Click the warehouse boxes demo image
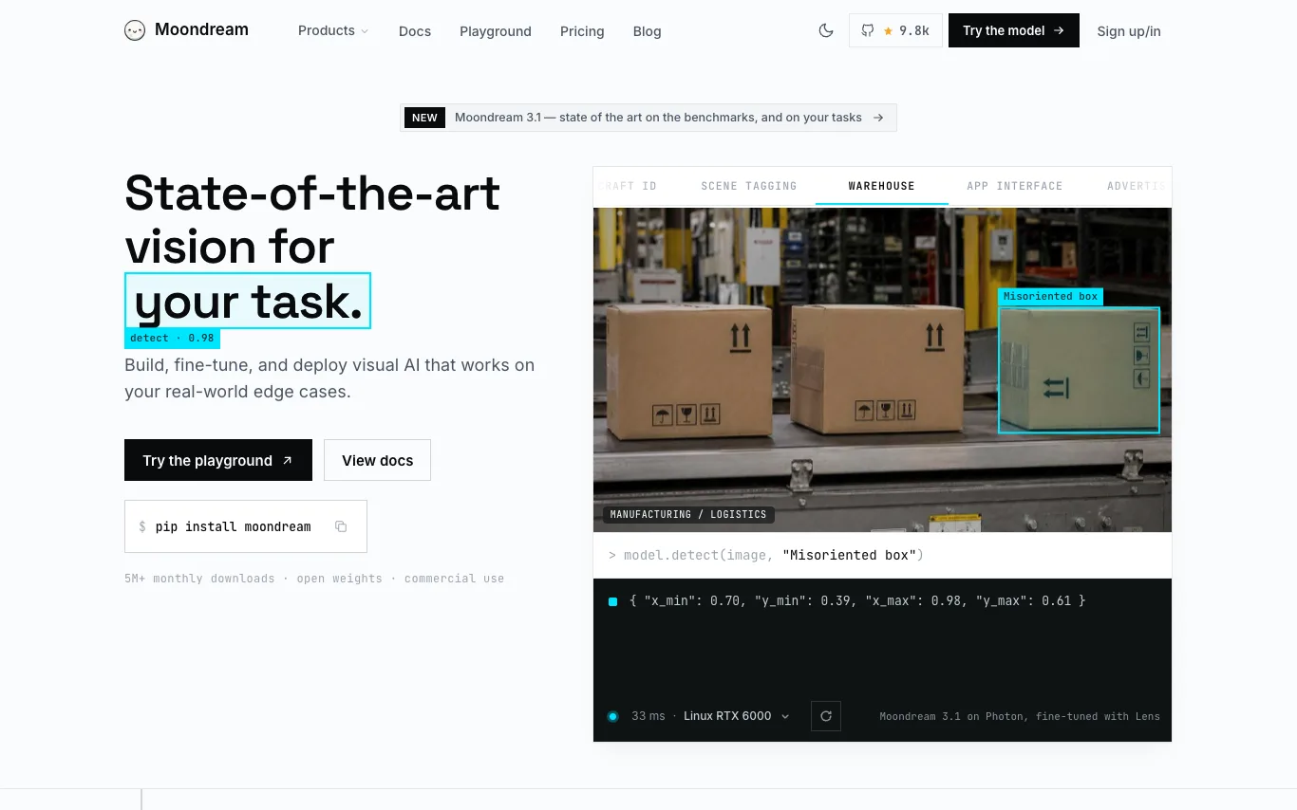This screenshot has height=810, width=1297. (x=882, y=369)
